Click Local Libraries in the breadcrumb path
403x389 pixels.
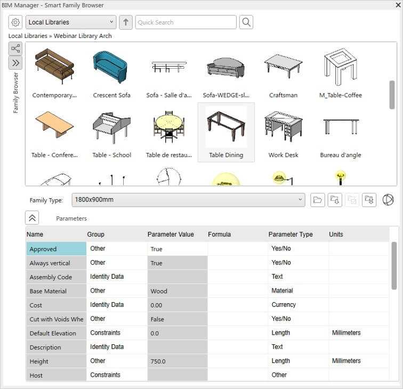point(28,36)
